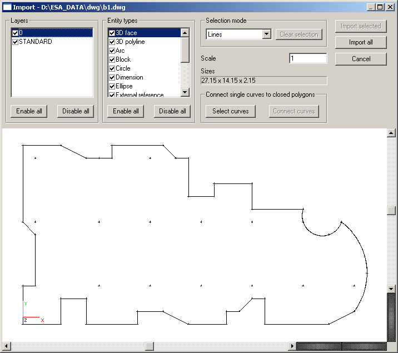398x353 pixels.
Task: Toggle the 3D polyline entity checkbox
Action: click(x=112, y=42)
